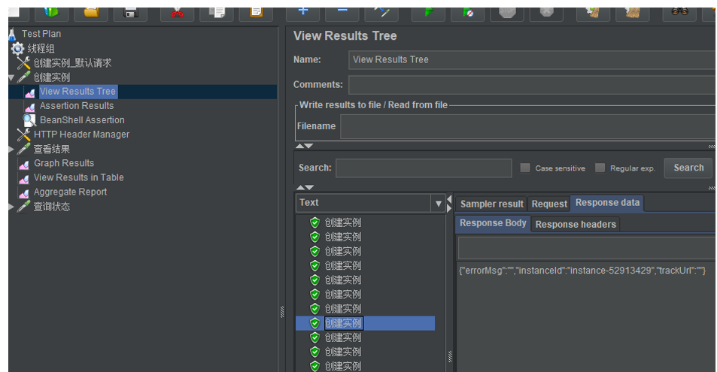Viewport: 717px width, 372px height.
Task: Switch to the Response data tab
Action: pos(607,203)
